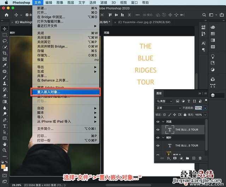Hide the 树叶 group layer
Screen dimensions: 226x187
coord(158,138)
